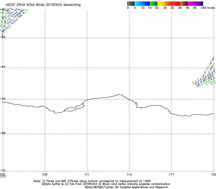Image resolution: width=216 pixels, height=189 pixels.
Task: Click the brown 35-40 knots color swatch
Action: [184, 3]
